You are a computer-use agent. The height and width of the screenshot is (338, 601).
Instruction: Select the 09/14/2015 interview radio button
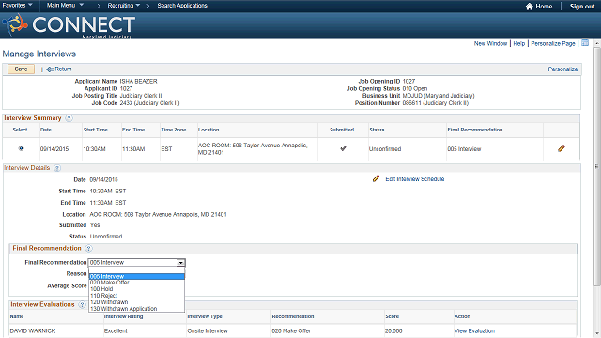point(21,148)
